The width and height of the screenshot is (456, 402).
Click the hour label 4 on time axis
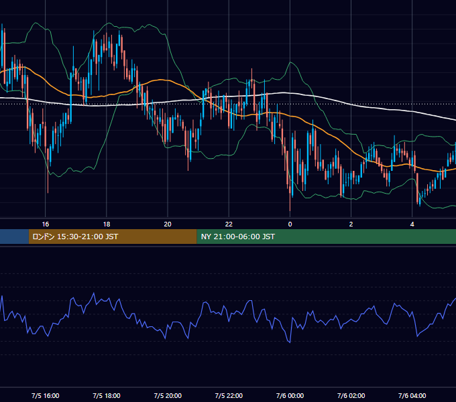pos(412,224)
